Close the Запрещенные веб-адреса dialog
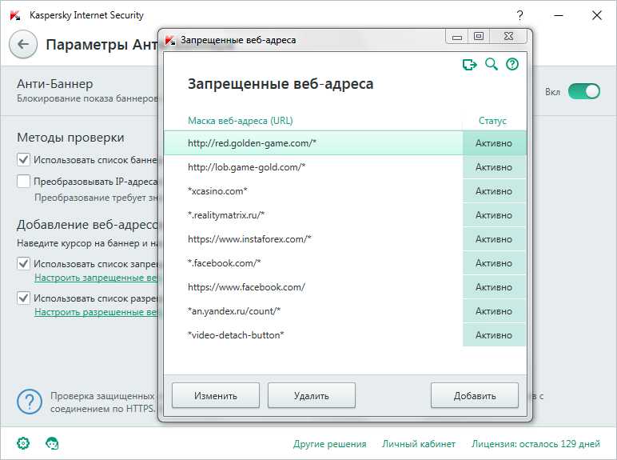Image resolution: width=617 pixels, height=460 pixels. coord(508,36)
